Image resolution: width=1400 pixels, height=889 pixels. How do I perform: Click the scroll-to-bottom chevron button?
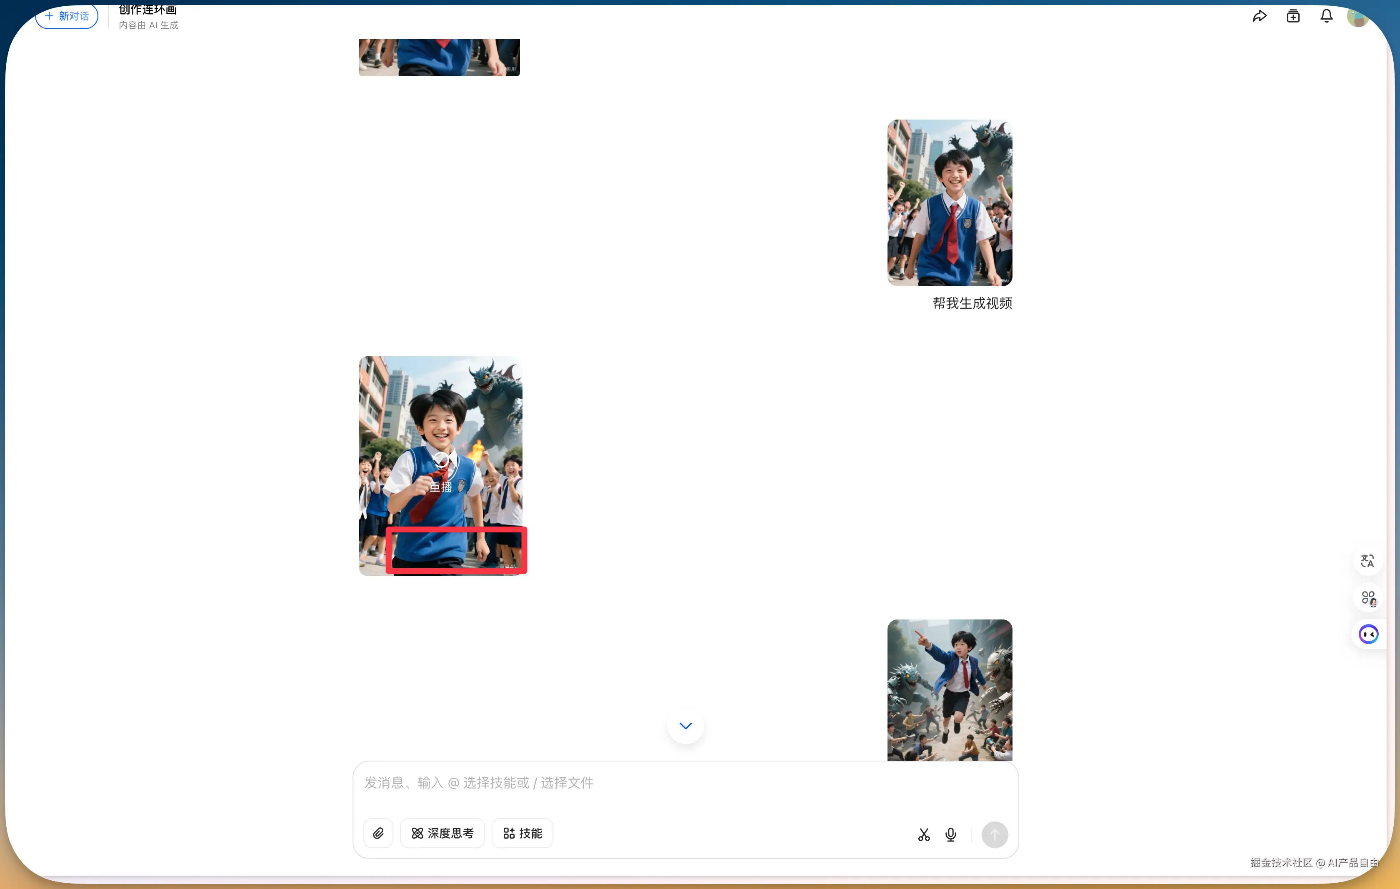pyautogui.click(x=685, y=726)
